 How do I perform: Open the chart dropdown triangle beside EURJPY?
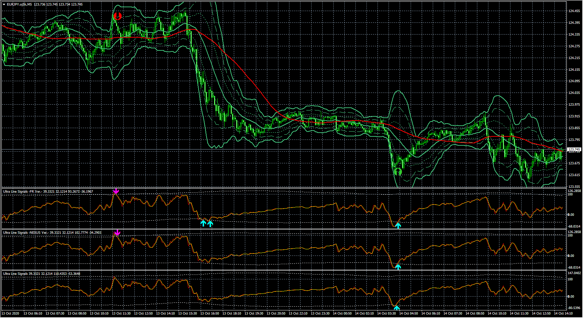click(4, 4)
